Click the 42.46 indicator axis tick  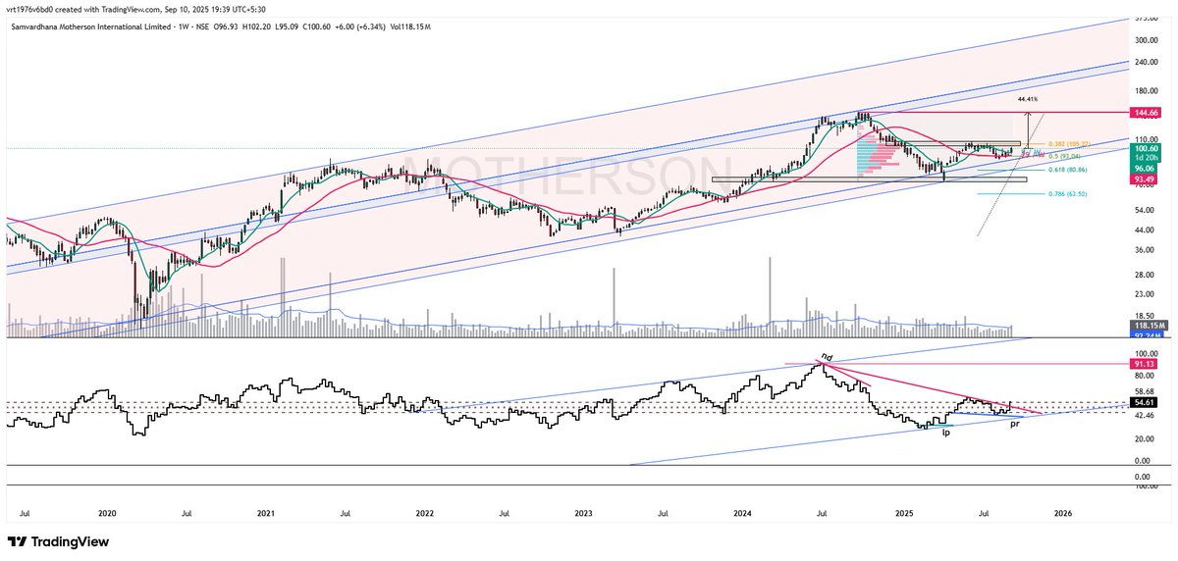tap(1144, 416)
